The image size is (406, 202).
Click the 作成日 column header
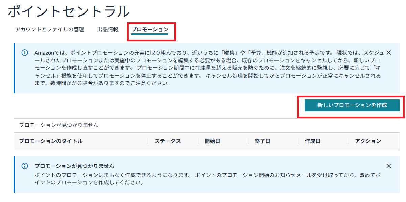coord(312,141)
